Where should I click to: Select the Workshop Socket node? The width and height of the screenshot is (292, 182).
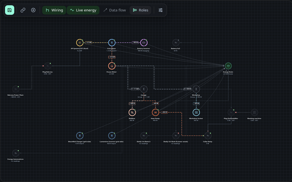pos(196,112)
